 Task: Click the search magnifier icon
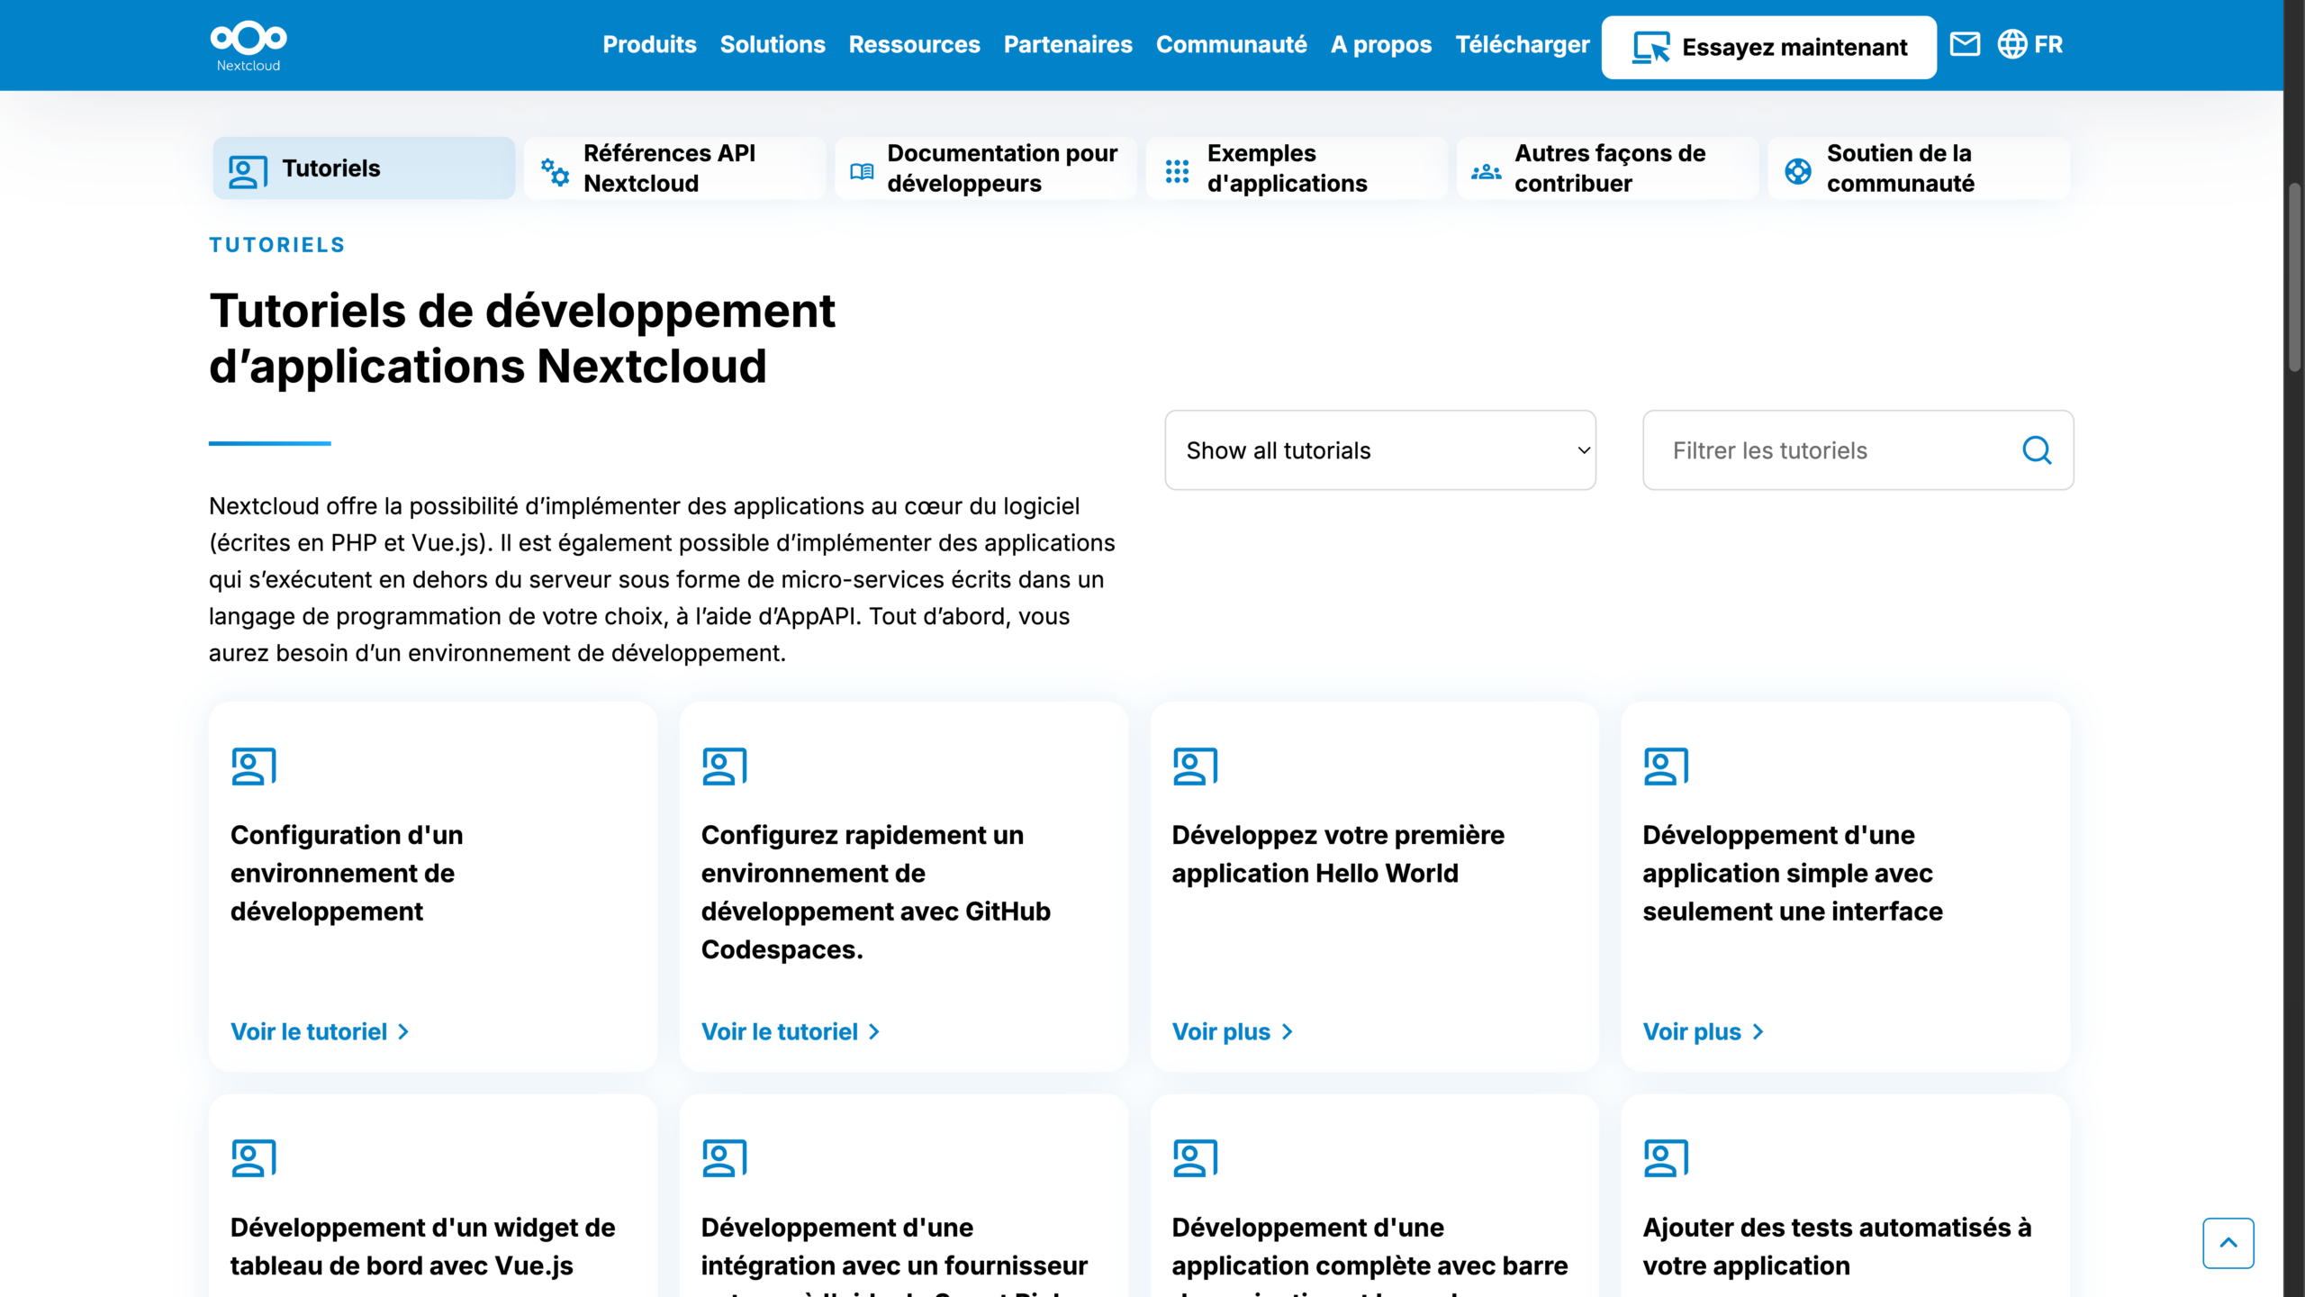(2037, 450)
